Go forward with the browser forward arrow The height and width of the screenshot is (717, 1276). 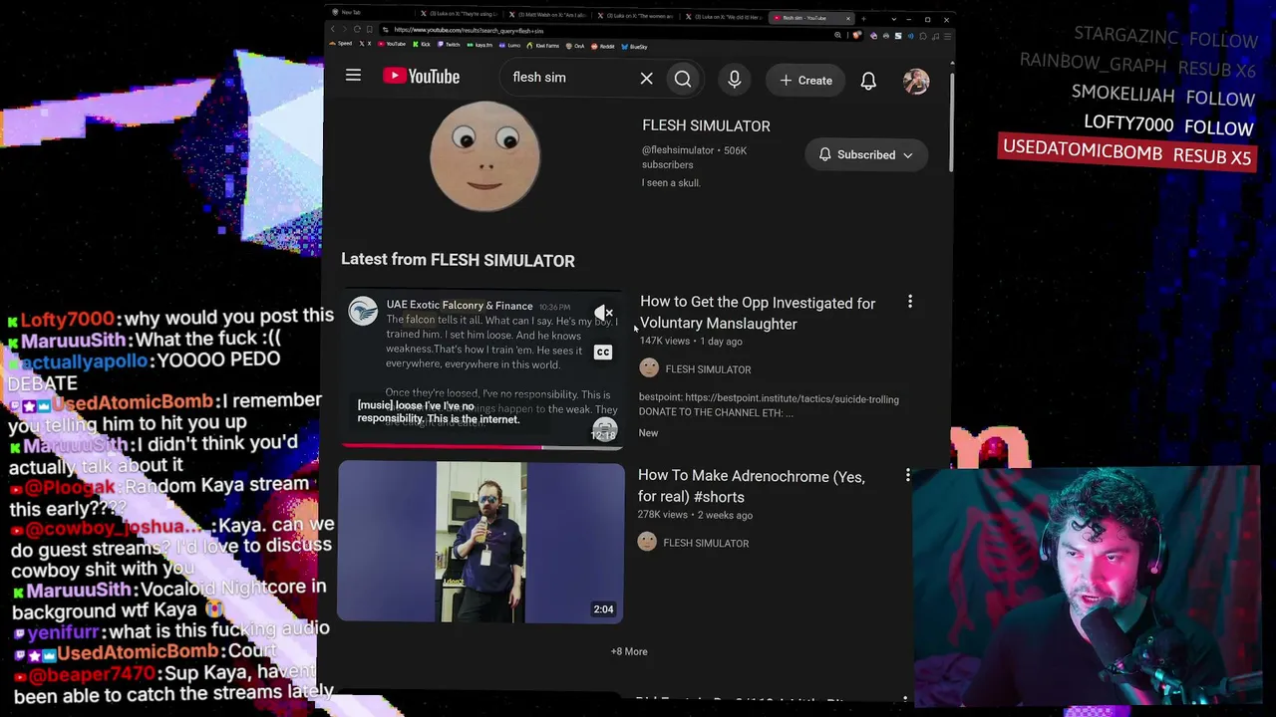pyautogui.click(x=345, y=29)
